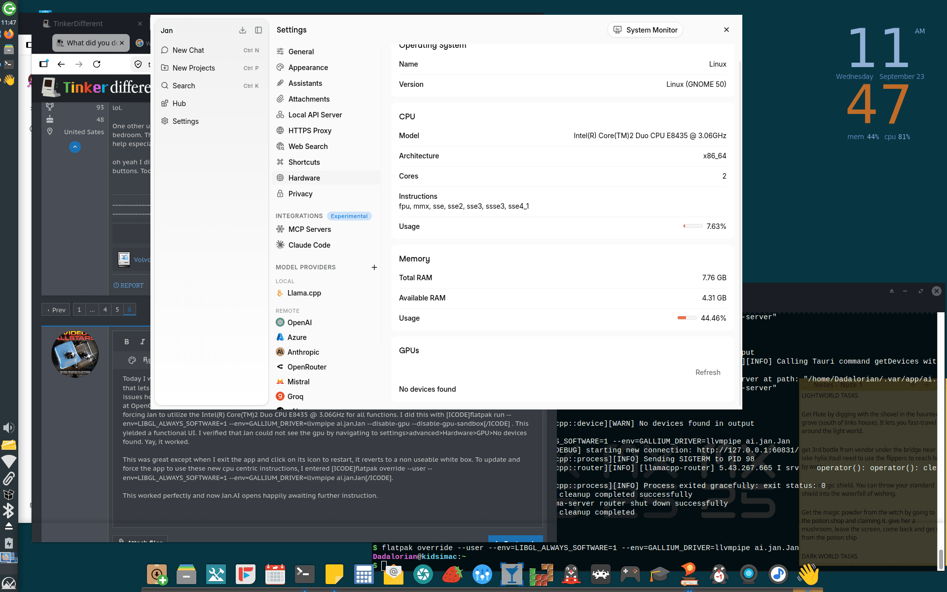Open General settings section

point(326,52)
